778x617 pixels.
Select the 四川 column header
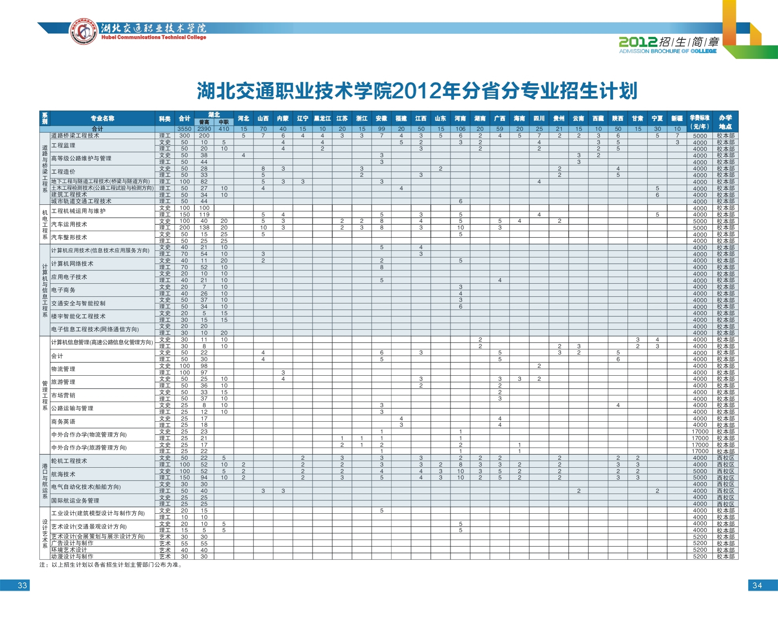[x=539, y=118]
